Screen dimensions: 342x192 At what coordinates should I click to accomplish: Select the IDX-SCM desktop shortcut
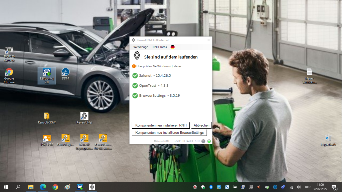47,140
